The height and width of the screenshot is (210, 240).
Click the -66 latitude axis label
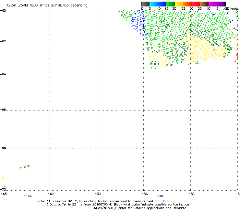point(3,110)
